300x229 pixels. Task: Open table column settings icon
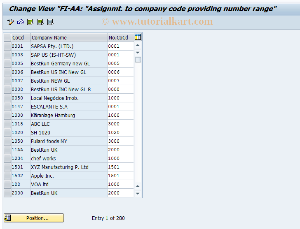tap(138, 37)
